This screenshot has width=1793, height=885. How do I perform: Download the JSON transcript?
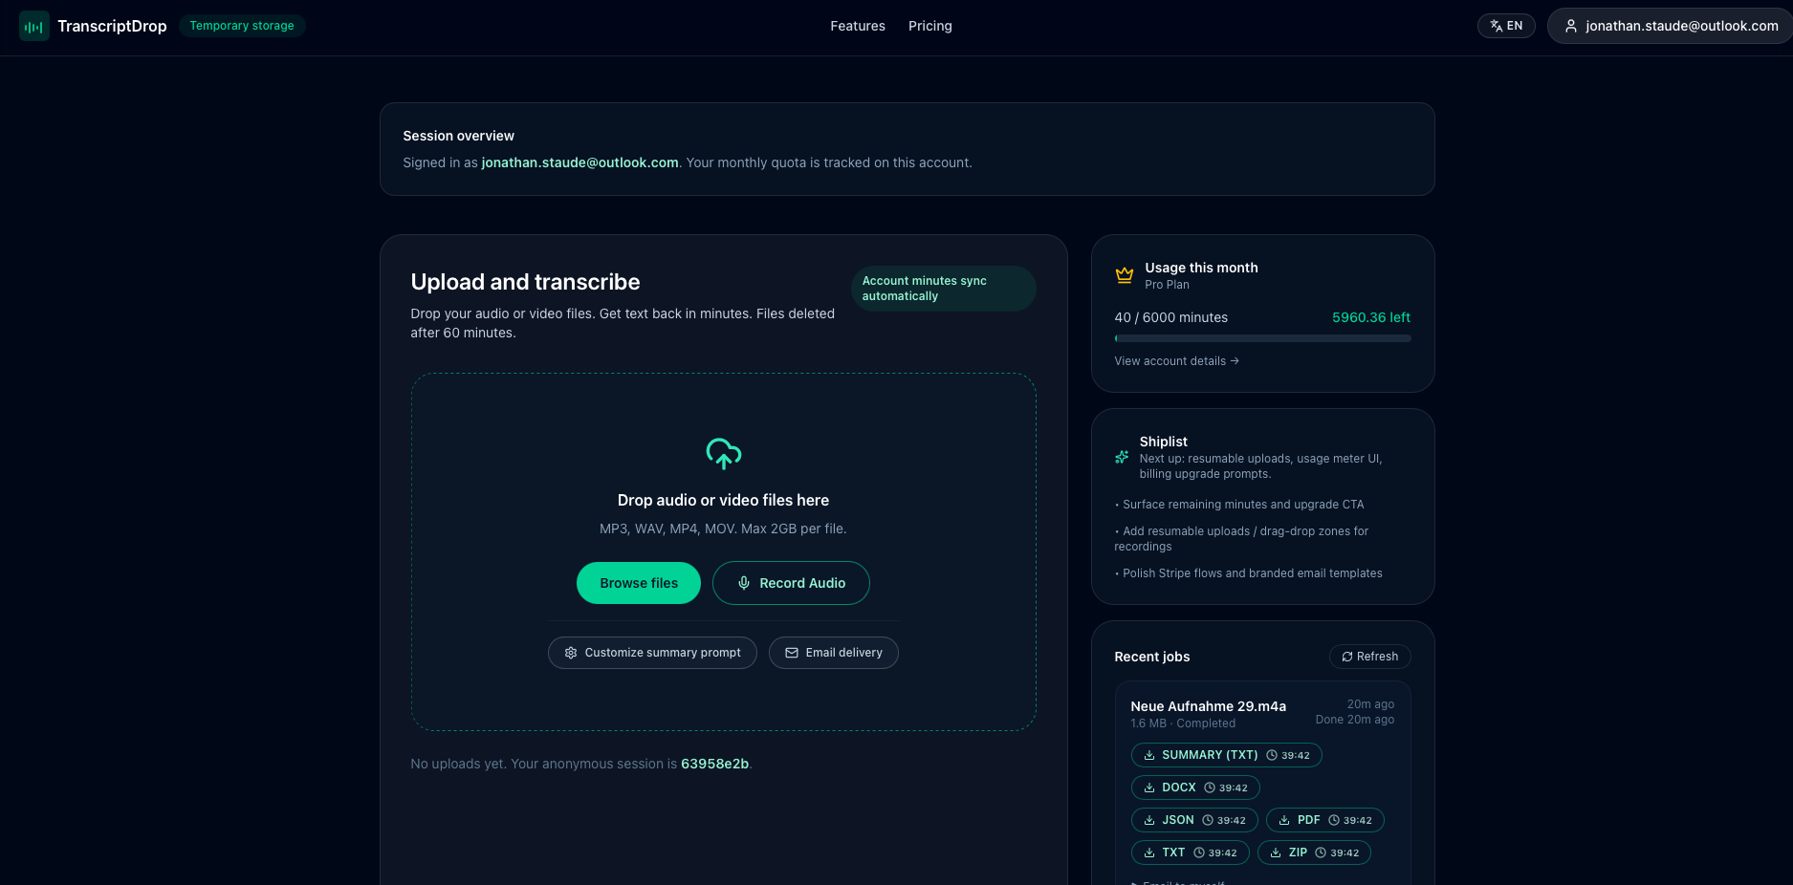(x=1194, y=820)
